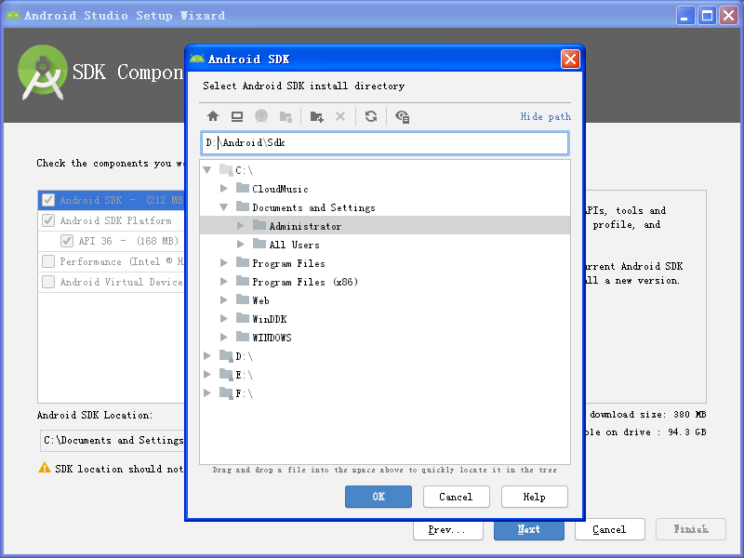Screen dimensions: 744x558
Task: Toggle the Android SDK Platform checkbox
Action: (x=48, y=220)
